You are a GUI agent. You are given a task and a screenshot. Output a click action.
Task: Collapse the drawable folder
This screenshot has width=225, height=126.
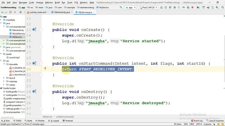point(4,64)
